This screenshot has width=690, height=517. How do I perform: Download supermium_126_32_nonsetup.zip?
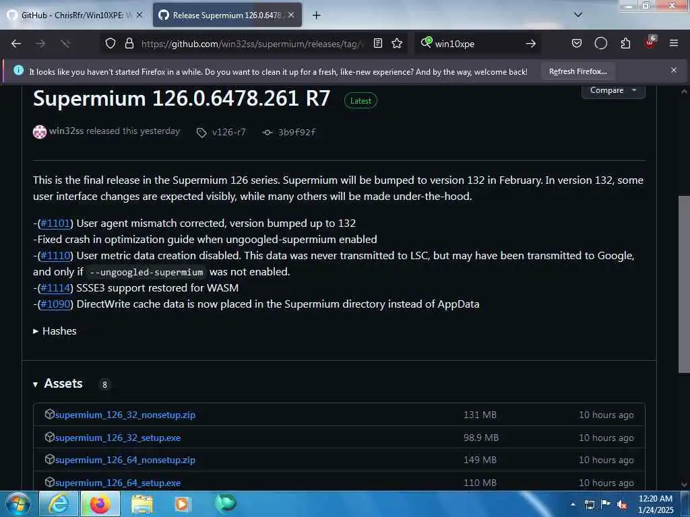(x=125, y=415)
